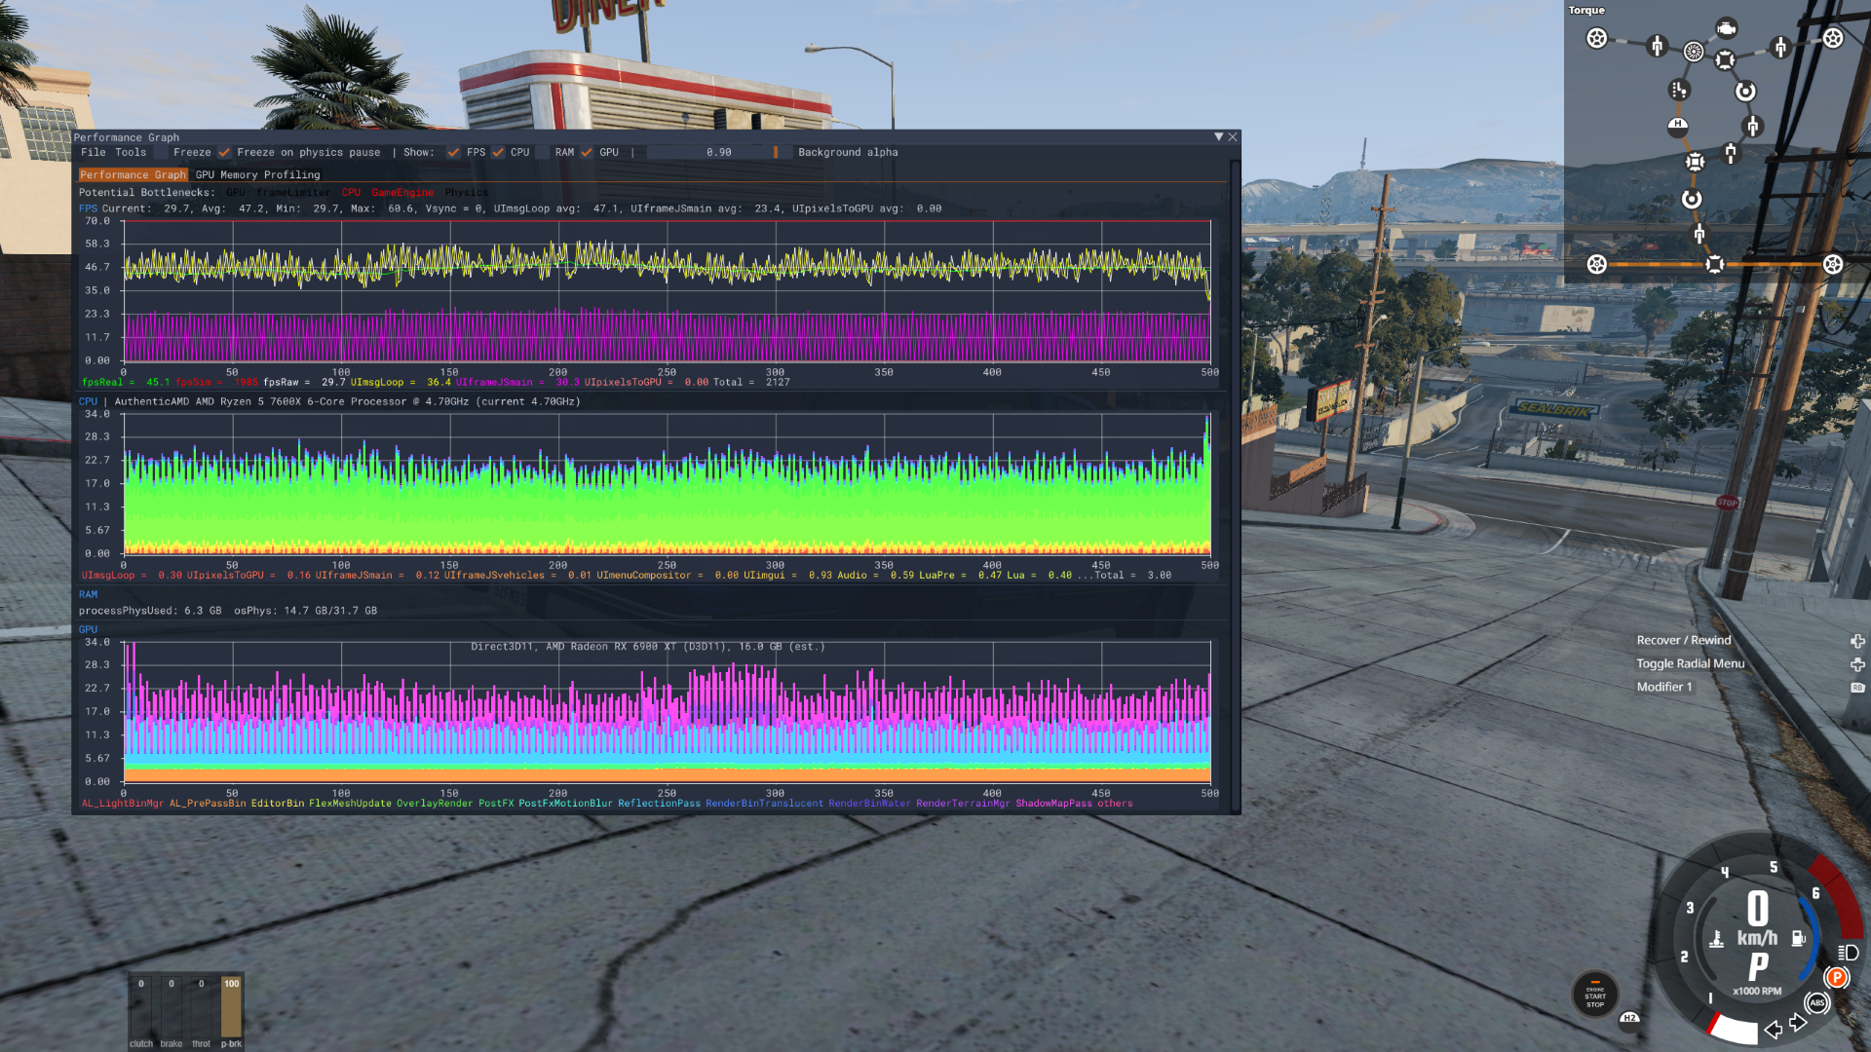Click the engine icon in Torque diagram
Viewport: 1871px width, 1052px height.
point(1726,28)
